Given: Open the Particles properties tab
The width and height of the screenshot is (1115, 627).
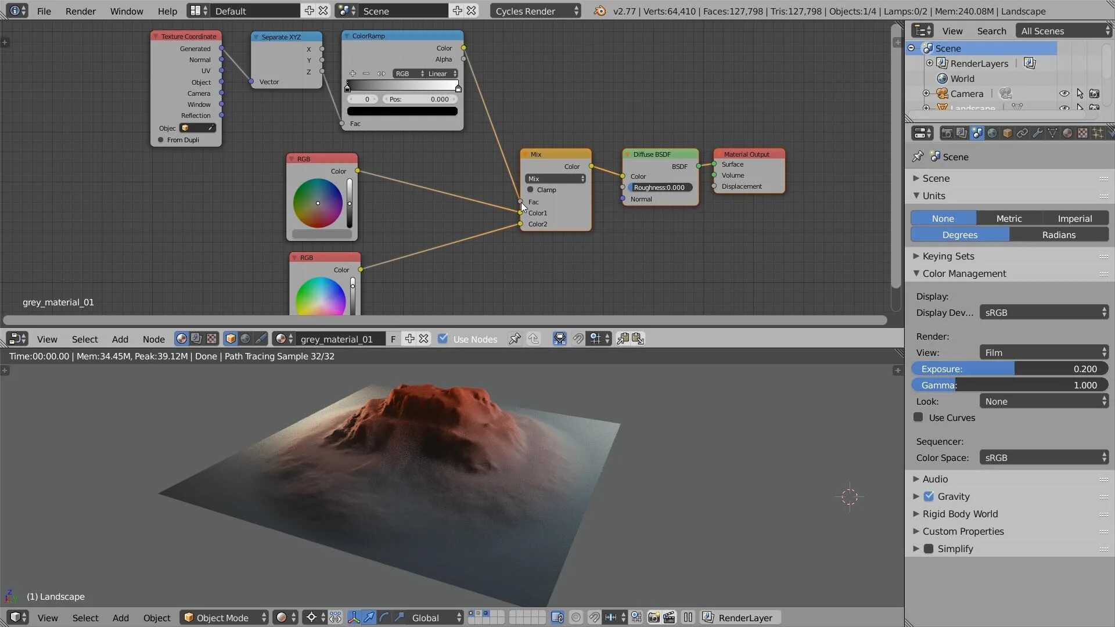Looking at the screenshot, I should [1098, 133].
